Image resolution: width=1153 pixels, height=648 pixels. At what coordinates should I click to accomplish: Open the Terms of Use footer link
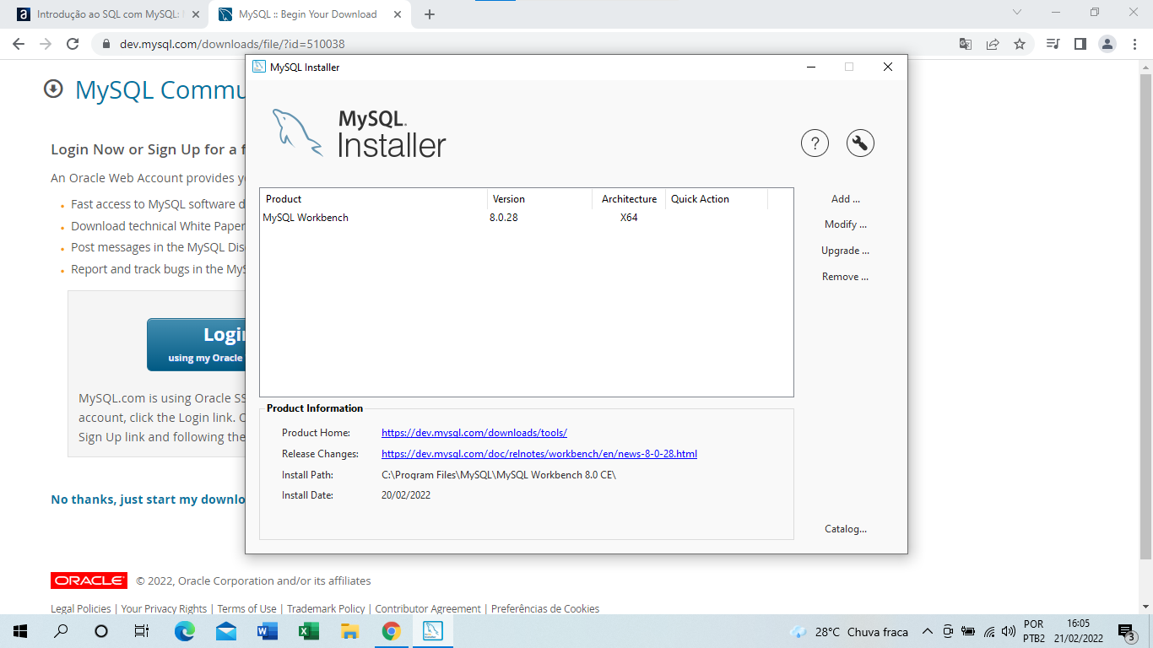[x=246, y=608]
